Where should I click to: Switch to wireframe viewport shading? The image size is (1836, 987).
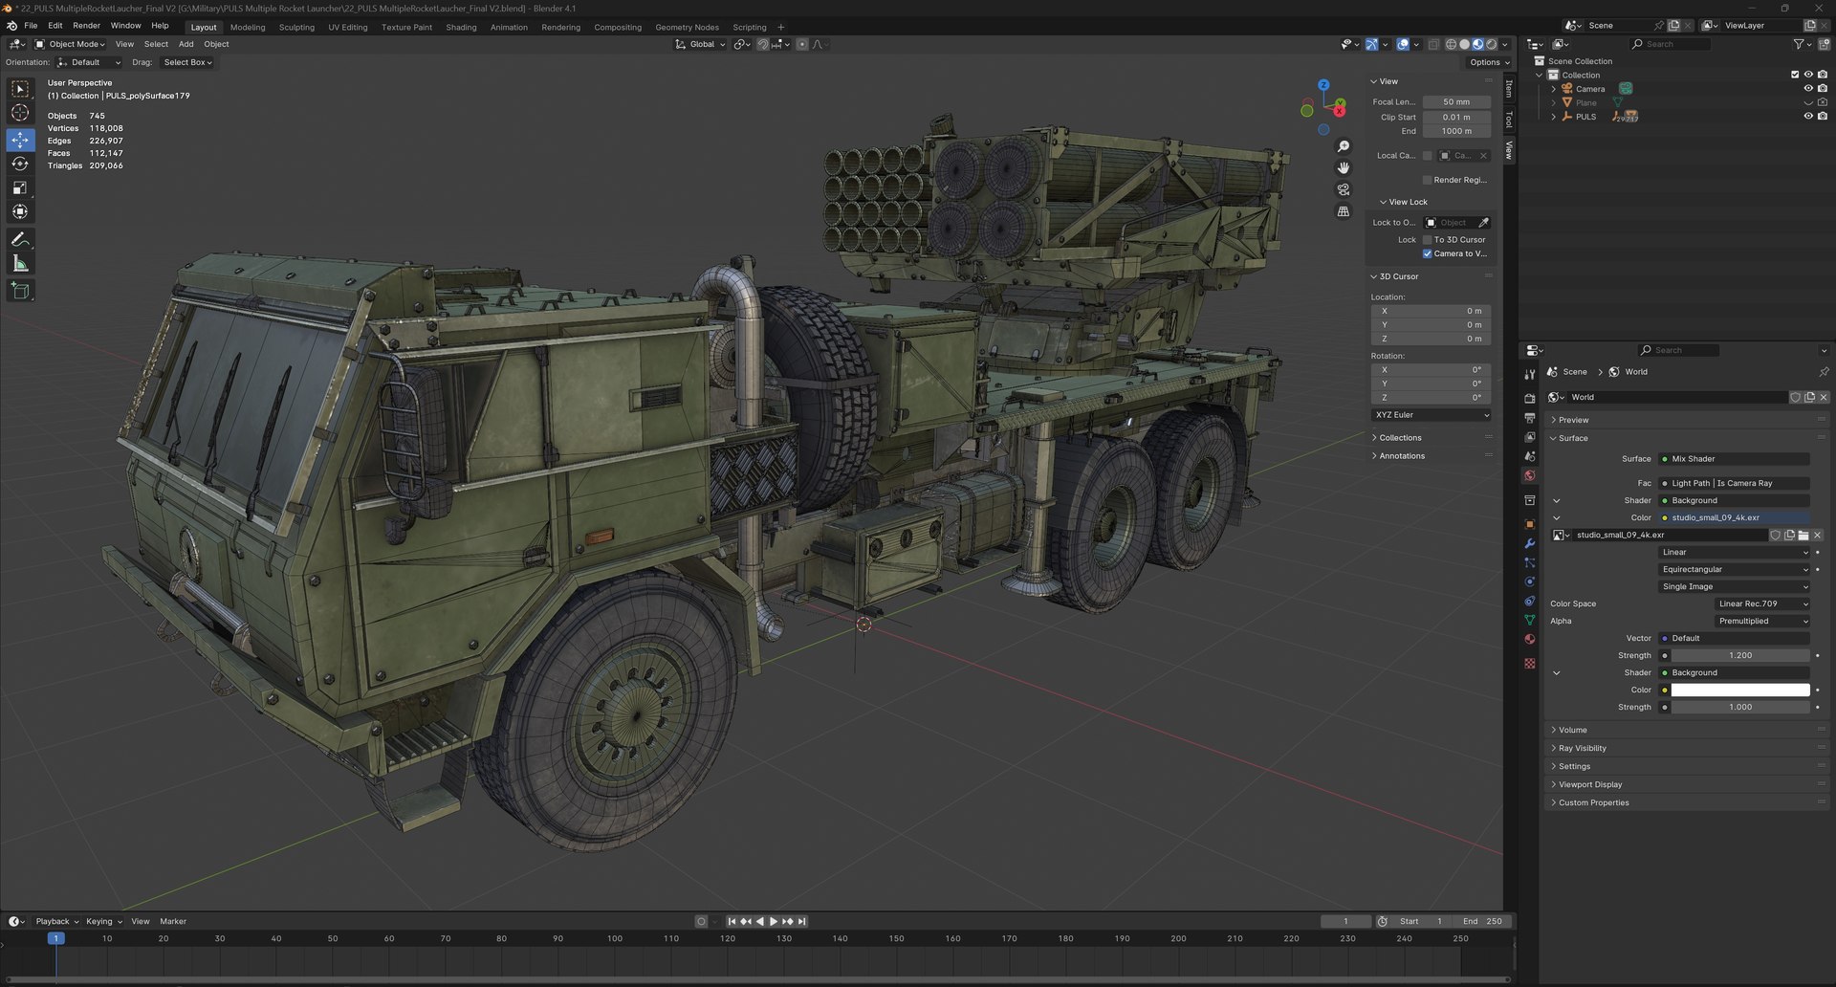click(1451, 44)
